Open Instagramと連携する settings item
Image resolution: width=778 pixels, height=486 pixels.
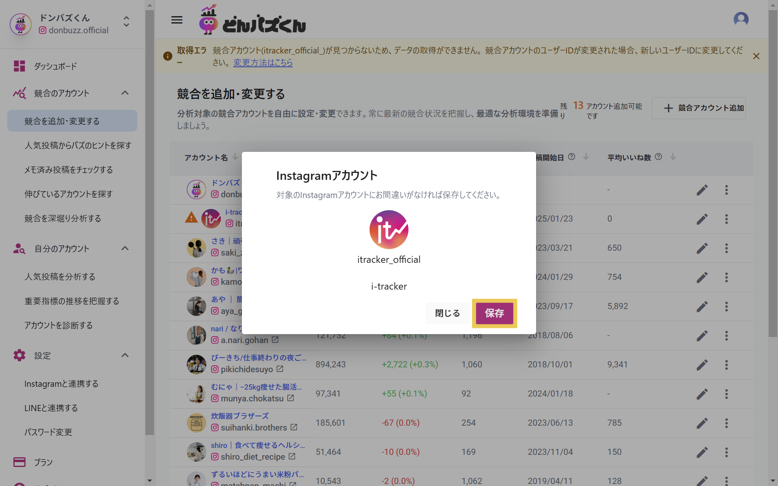62,384
